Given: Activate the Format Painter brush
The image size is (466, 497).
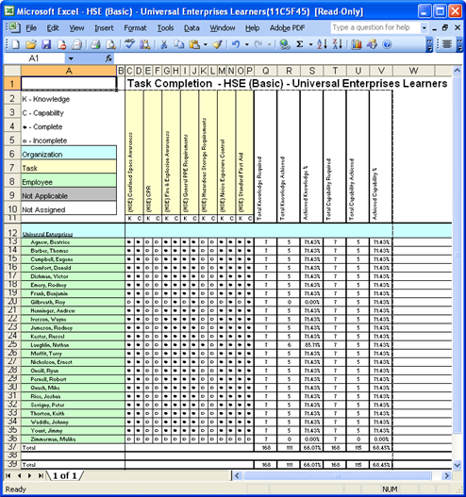Looking at the screenshot, I should point(217,44).
